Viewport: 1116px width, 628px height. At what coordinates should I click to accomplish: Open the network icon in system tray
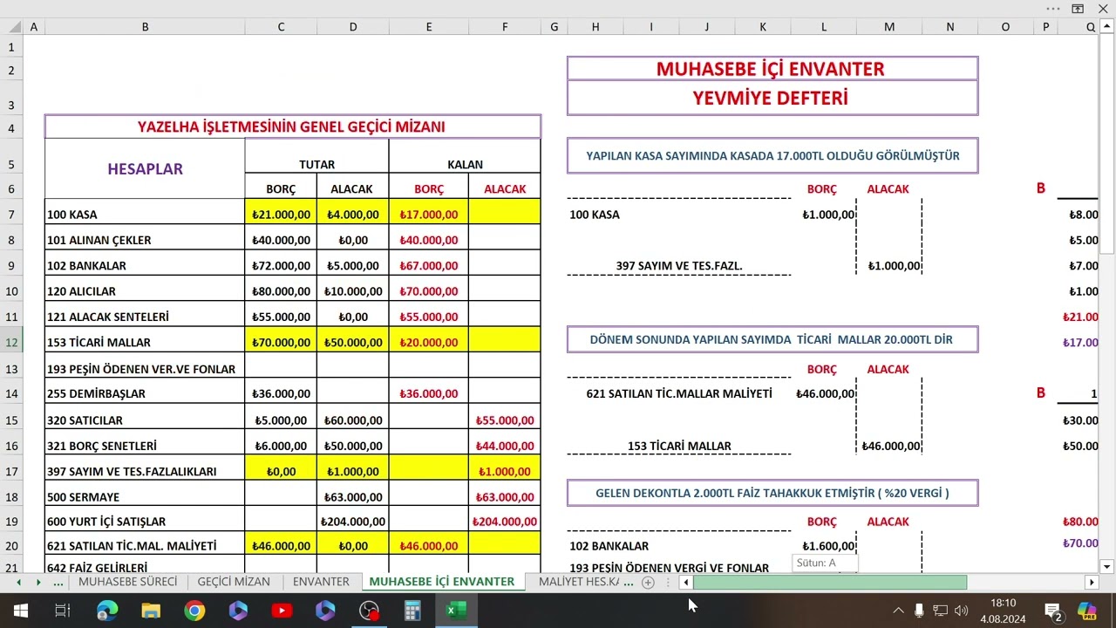tap(940, 611)
